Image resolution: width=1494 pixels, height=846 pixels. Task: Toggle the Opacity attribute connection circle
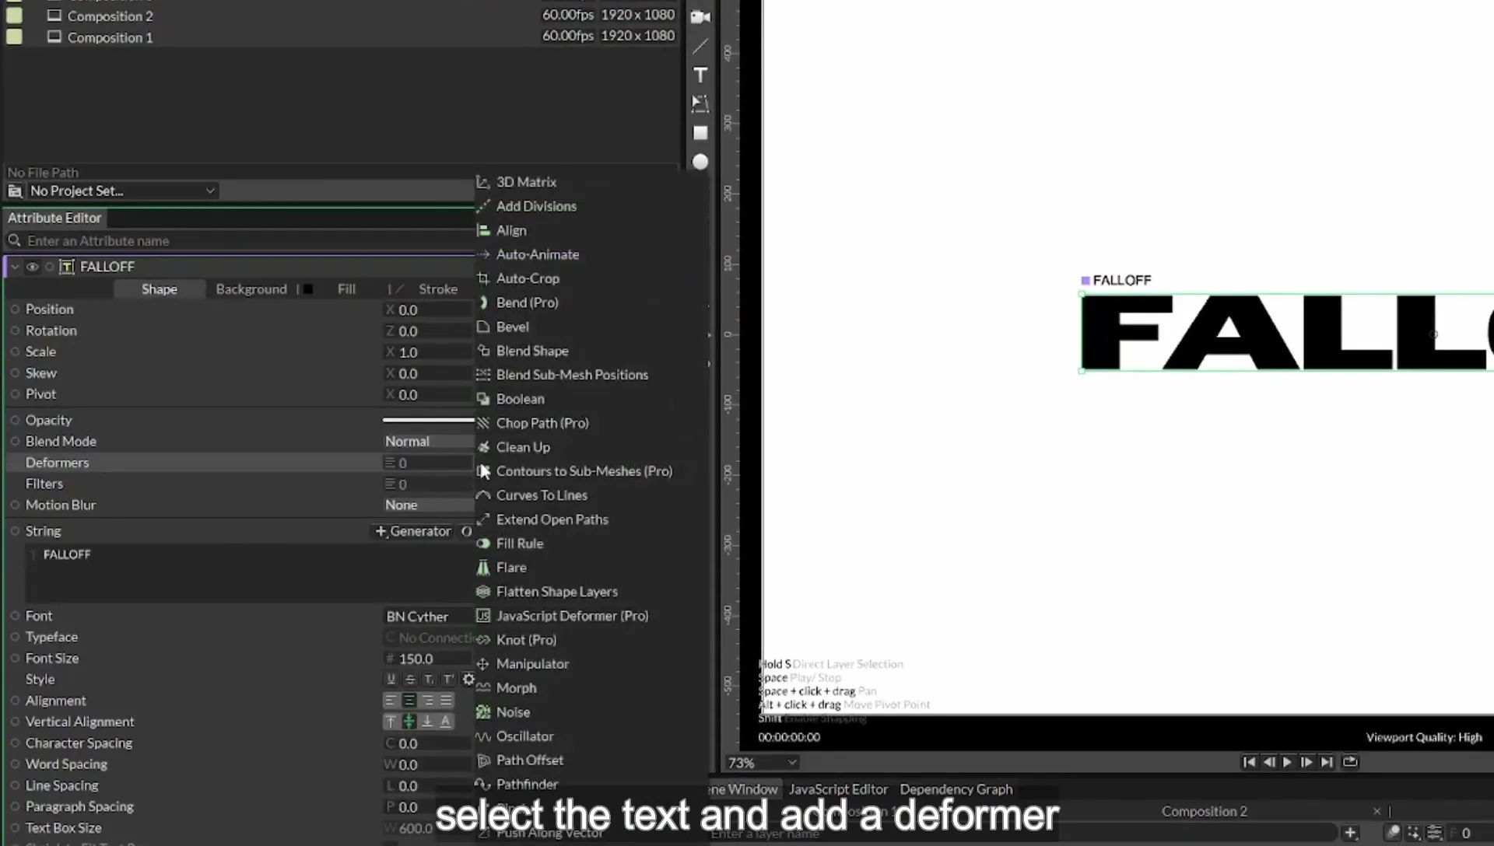click(15, 420)
